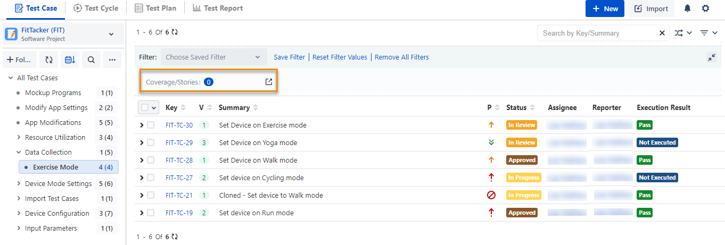
Task: Collapse the Data Collection folder
Action: [18, 152]
